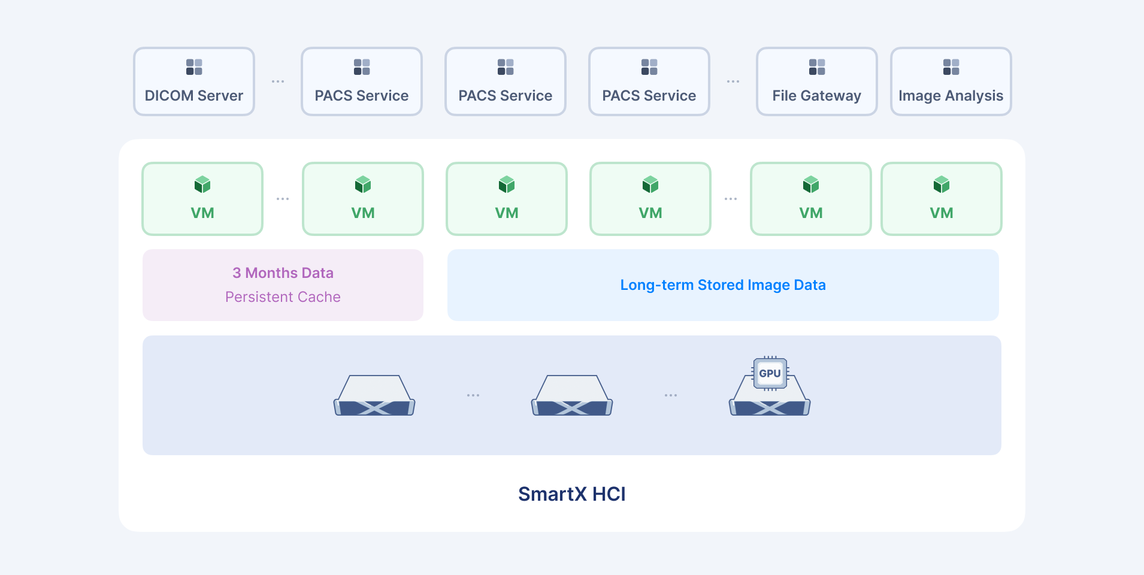The height and width of the screenshot is (575, 1144).
Task: Click the File Gateway grid icon
Action: [817, 67]
